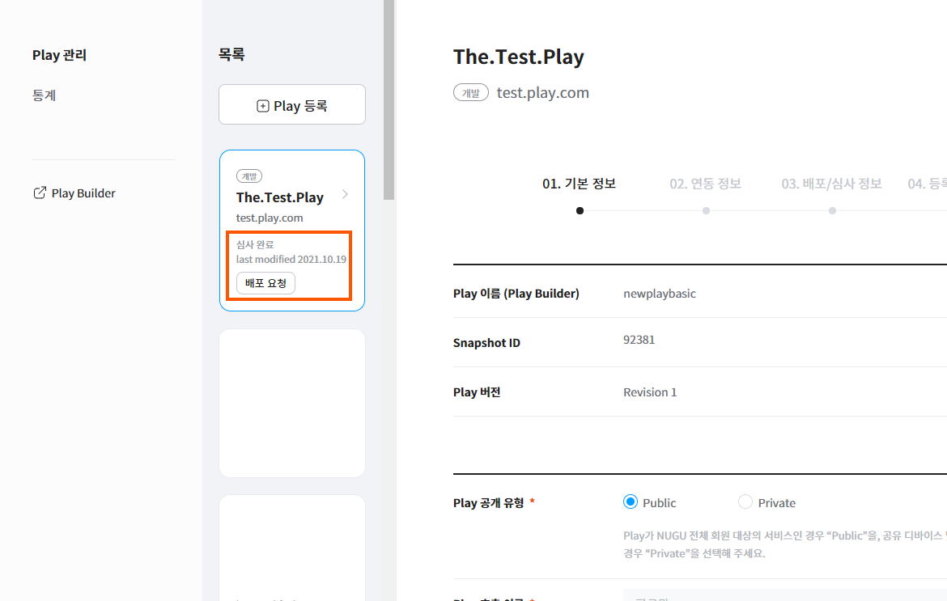The width and height of the screenshot is (947, 601).
Task: Click the chevron arrow on The.Test.Play card
Action: pyautogui.click(x=346, y=194)
